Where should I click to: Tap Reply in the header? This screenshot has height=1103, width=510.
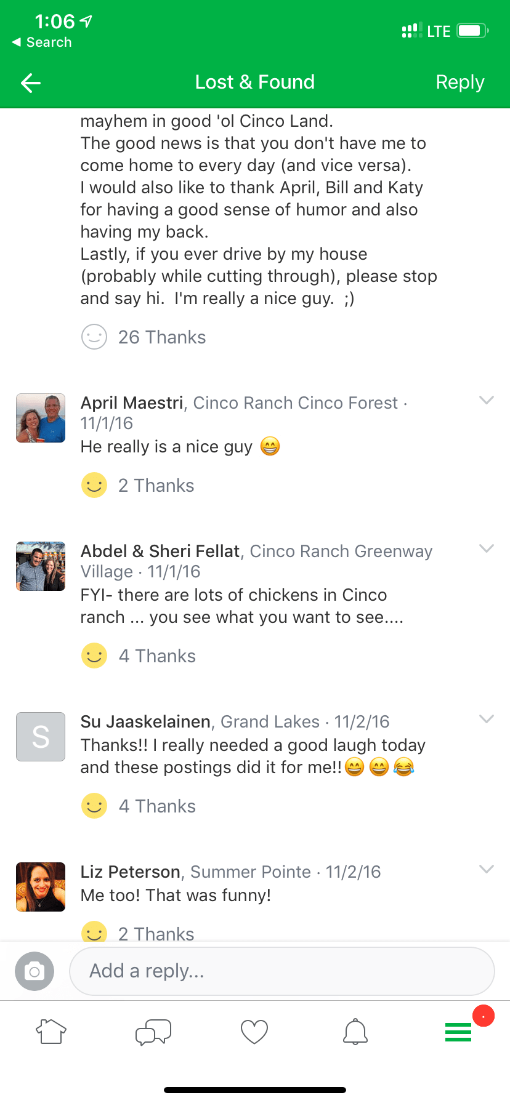pyautogui.click(x=459, y=82)
